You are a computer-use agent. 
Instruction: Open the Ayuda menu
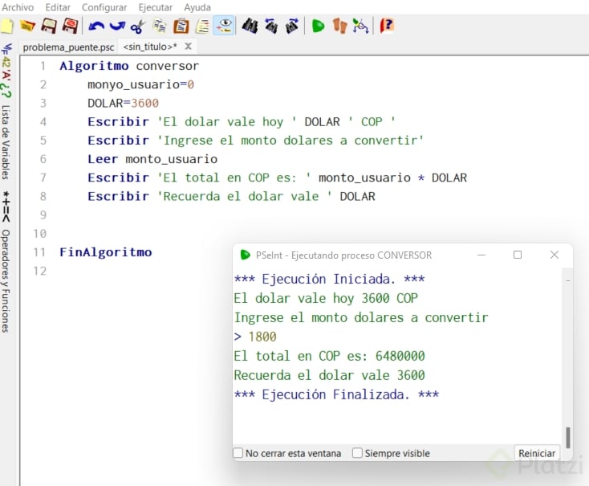[x=197, y=7]
